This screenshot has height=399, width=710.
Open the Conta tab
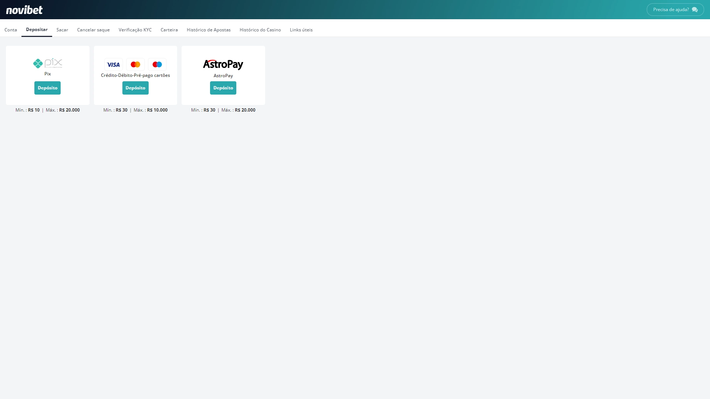click(x=11, y=30)
